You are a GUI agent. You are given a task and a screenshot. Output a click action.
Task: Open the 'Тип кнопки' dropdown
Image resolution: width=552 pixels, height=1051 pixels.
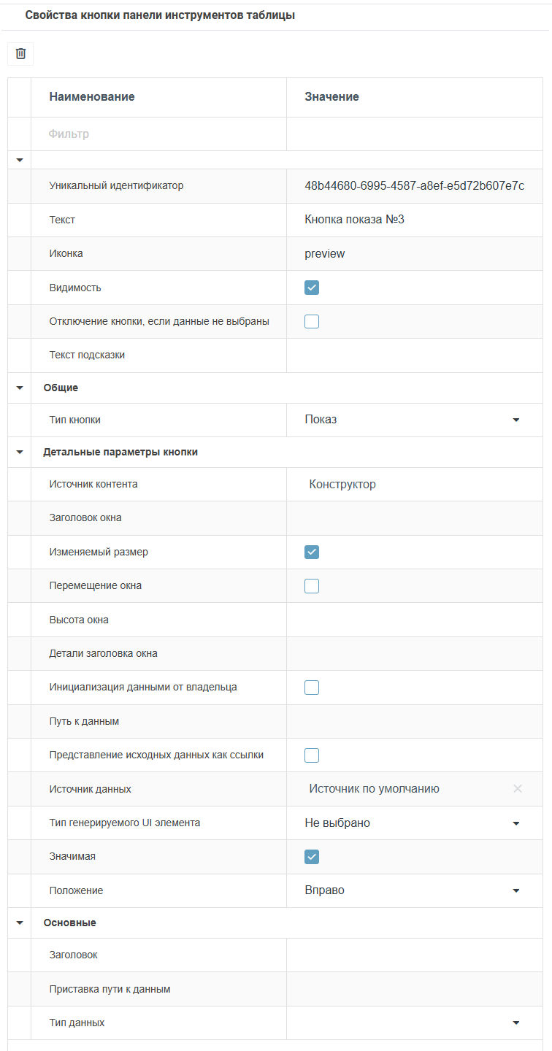(515, 420)
